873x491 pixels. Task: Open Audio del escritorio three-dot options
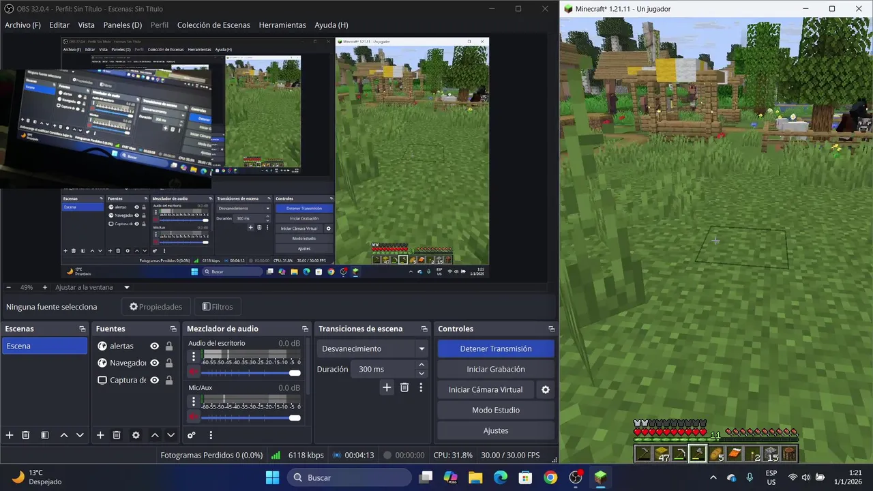click(x=194, y=356)
